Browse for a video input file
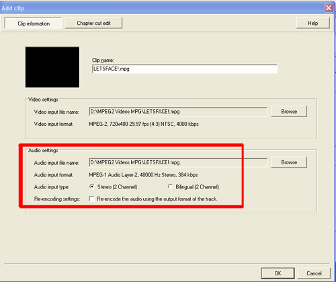The height and width of the screenshot is (282, 336). point(289,112)
